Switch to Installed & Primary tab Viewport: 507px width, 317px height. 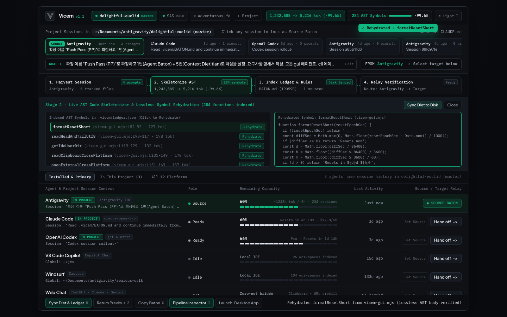coord(70,177)
